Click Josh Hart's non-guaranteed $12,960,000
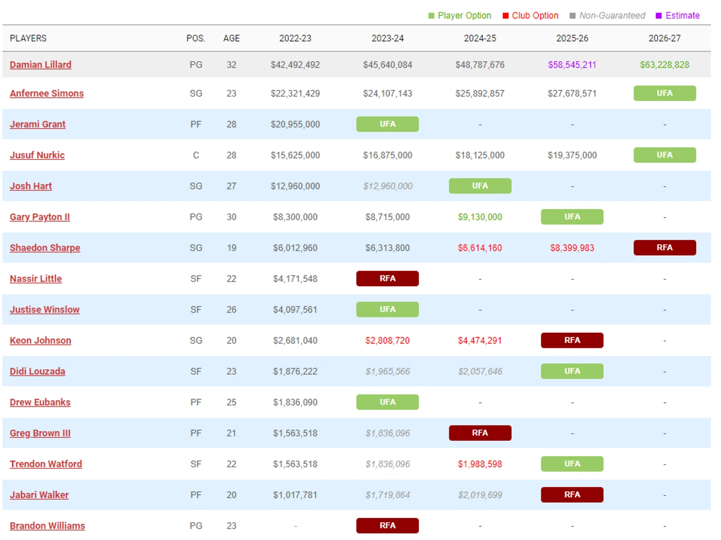This screenshot has height=540, width=721. pyautogui.click(x=388, y=186)
